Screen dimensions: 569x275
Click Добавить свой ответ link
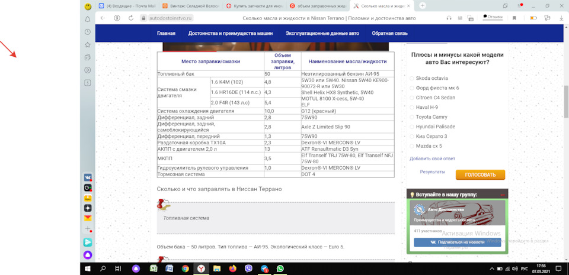click(432, 158)
